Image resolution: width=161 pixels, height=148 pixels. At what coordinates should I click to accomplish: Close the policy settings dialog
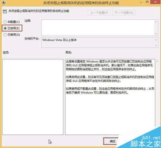click(156, 2)
